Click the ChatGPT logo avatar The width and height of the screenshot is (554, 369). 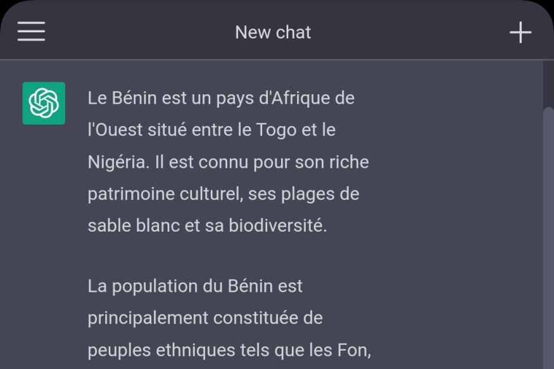tap(44, 103)
